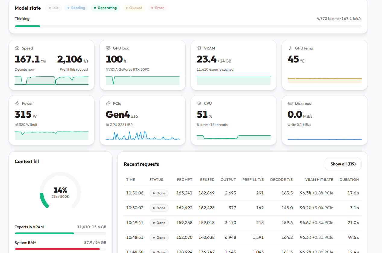
Task: Click the PCIe link icon
Action: (x=108, y=104)
